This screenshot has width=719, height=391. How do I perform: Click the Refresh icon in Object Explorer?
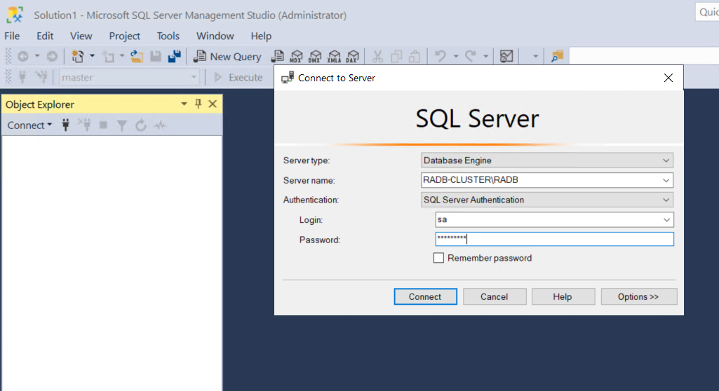coord(141,125)
